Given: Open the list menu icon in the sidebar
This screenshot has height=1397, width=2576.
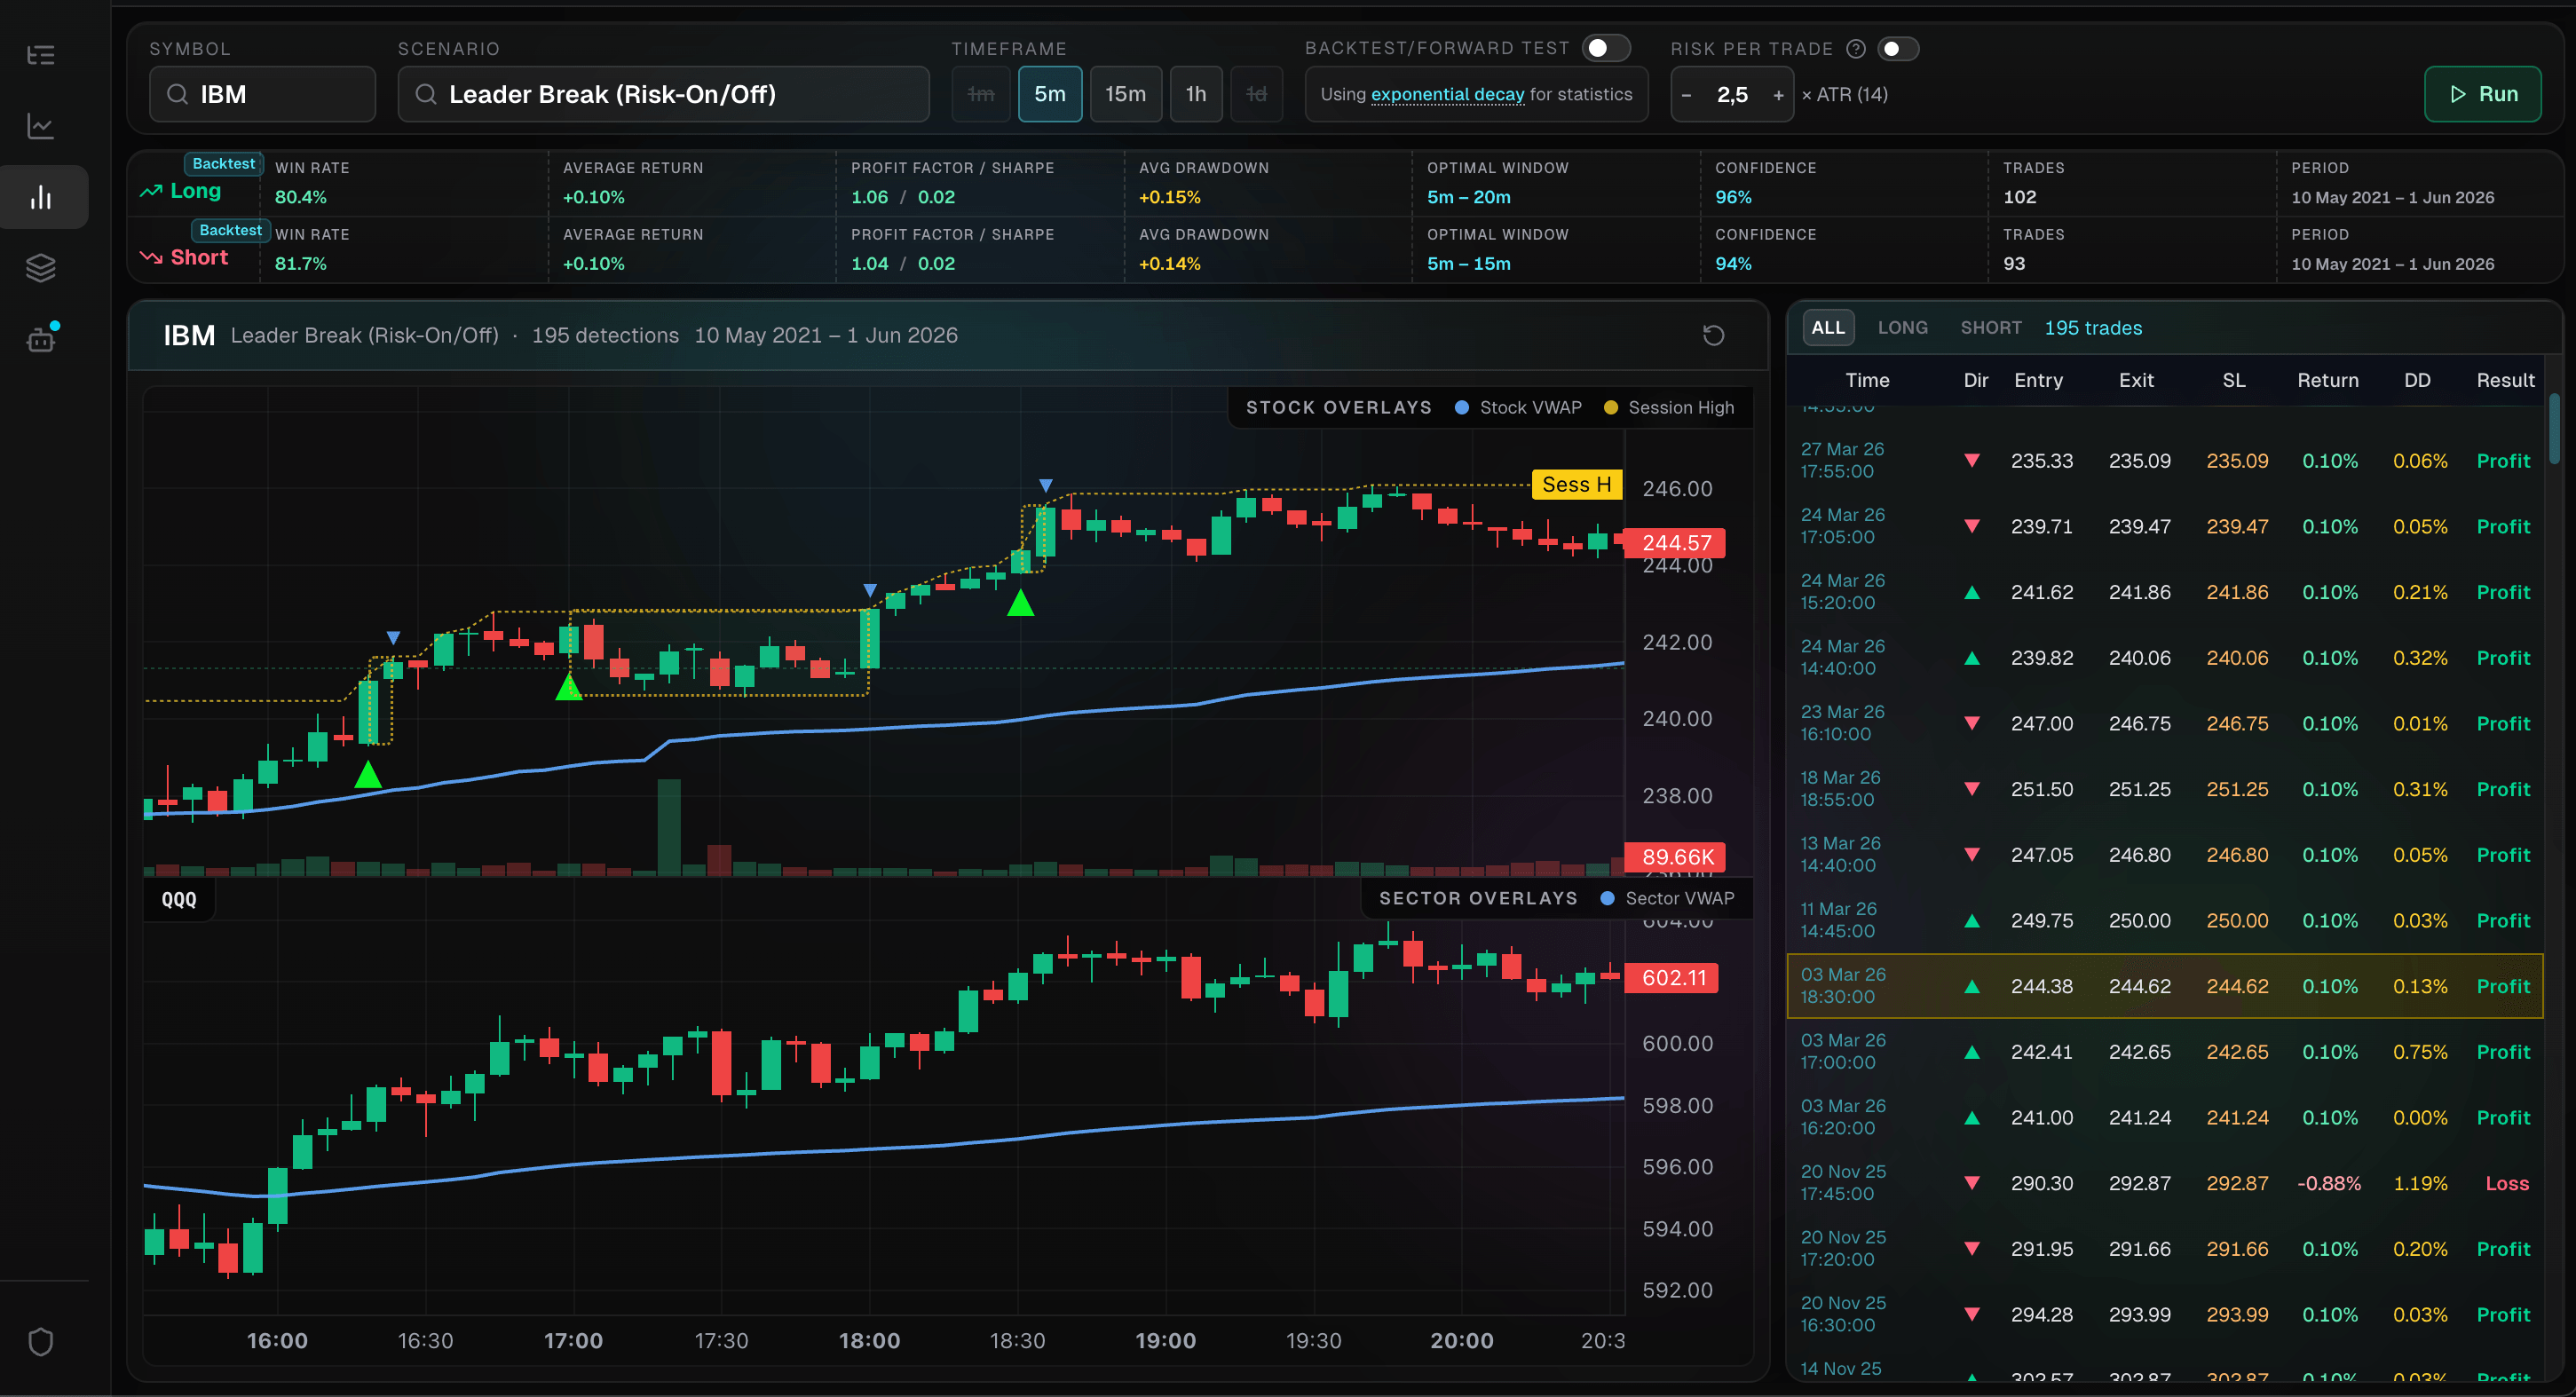Looking at the screenshot, I should tap(41, 55).
